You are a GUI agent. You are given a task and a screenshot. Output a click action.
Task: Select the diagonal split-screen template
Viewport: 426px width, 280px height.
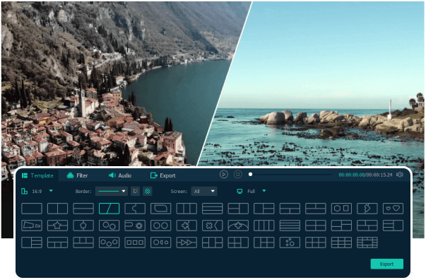pos(109,209)
